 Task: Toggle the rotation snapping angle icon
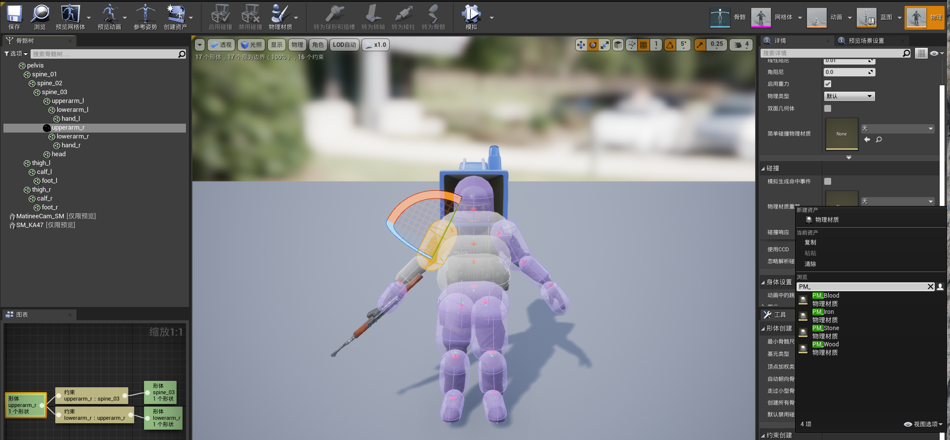pos(670,45)
